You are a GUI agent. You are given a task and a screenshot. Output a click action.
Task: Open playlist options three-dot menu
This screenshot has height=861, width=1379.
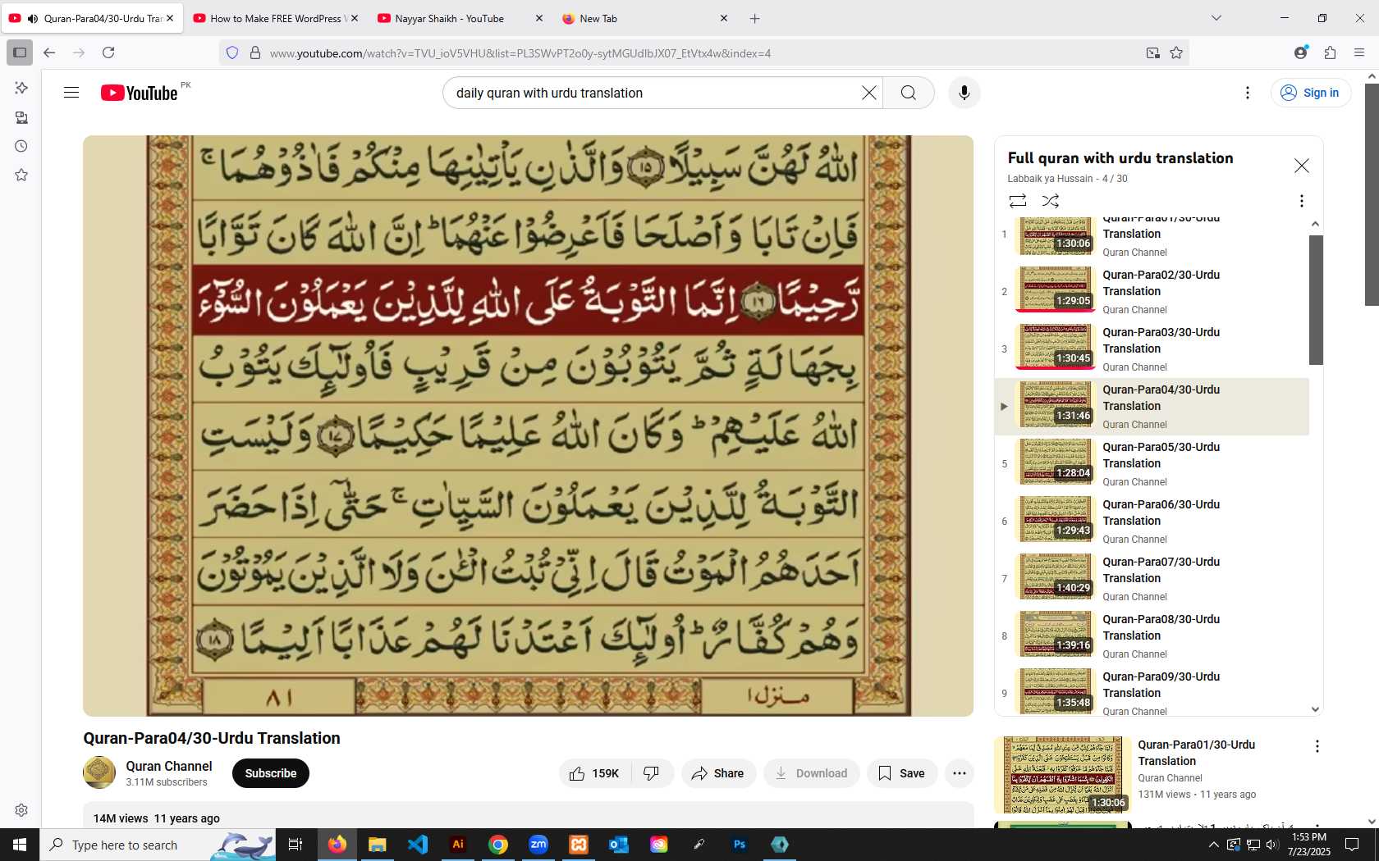(x=1301, y=201)
